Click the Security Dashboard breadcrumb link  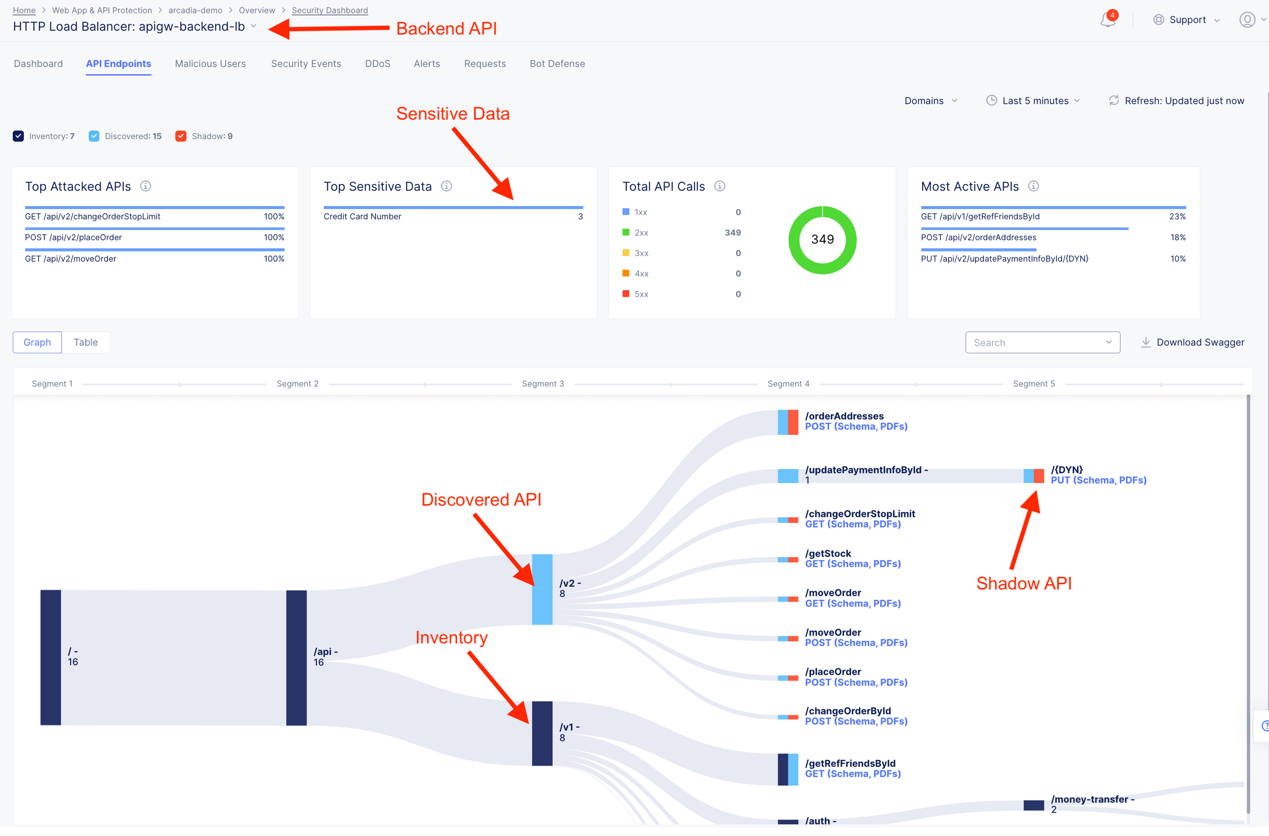tap(330, 10)
